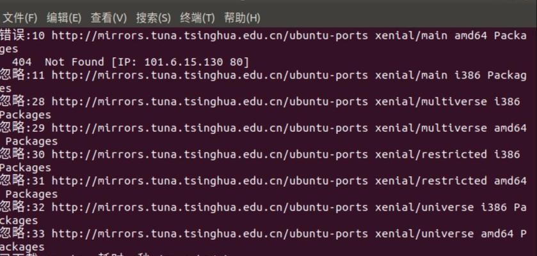
Task: Click the mirror URL on the 忽略:11 line
Action: [x=209, y=76]
